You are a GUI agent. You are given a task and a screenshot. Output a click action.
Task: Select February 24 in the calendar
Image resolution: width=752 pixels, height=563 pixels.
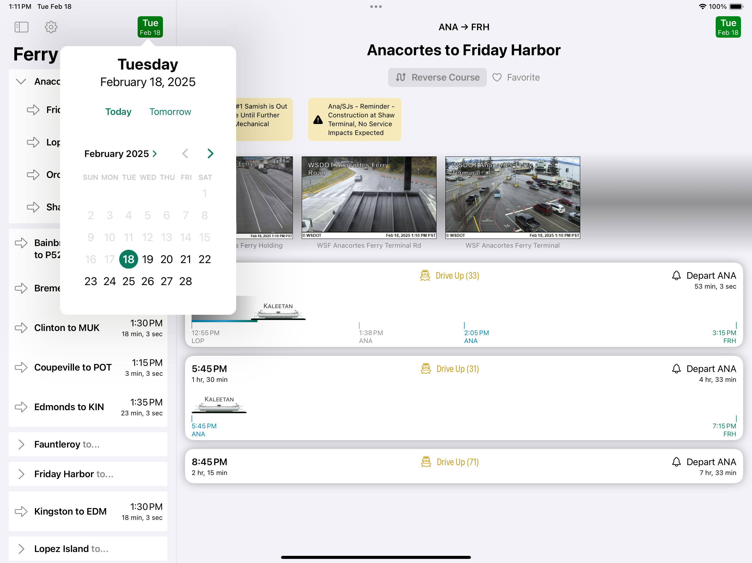tap(110, 281)
